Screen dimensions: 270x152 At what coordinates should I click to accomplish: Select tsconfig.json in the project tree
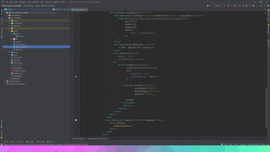(x=18, y=76)
